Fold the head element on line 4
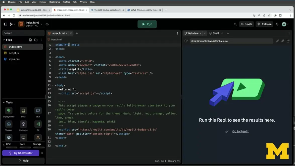The image size is (295, 166). (x=53, y=57)
